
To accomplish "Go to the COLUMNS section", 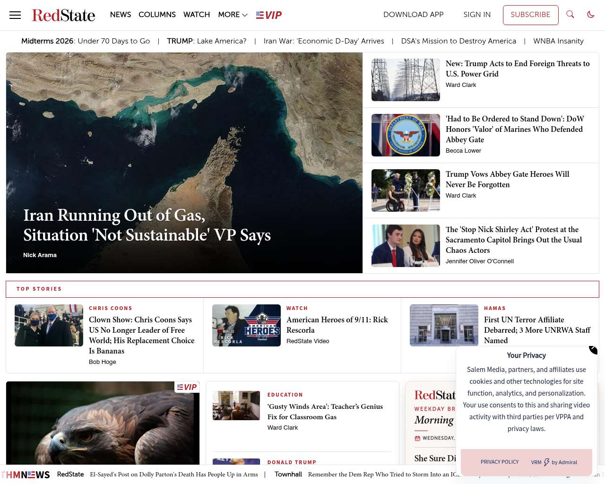I will (157, 15).
